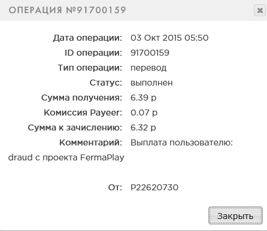Select the credited amount 6.32 р
Viewport: 267px width, 231px height.
click(x=143, y=127)
